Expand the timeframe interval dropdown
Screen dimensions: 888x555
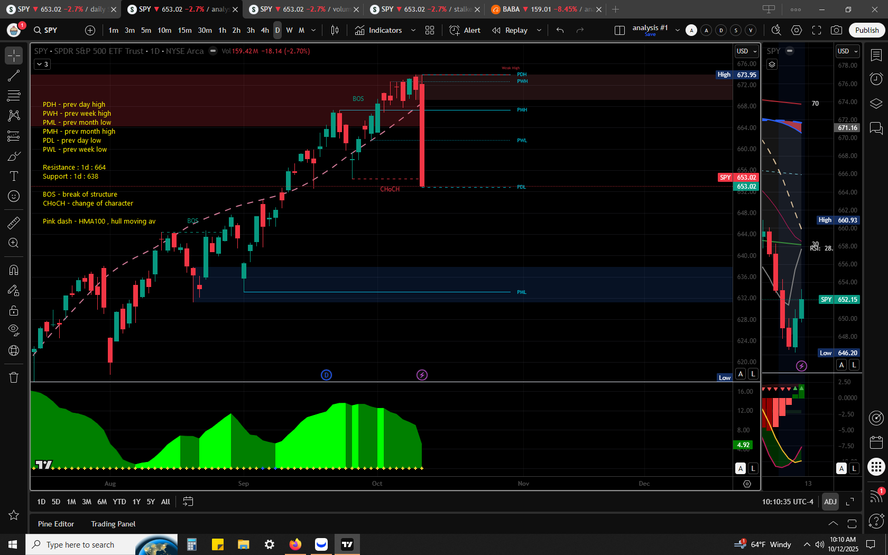(313, 30)
